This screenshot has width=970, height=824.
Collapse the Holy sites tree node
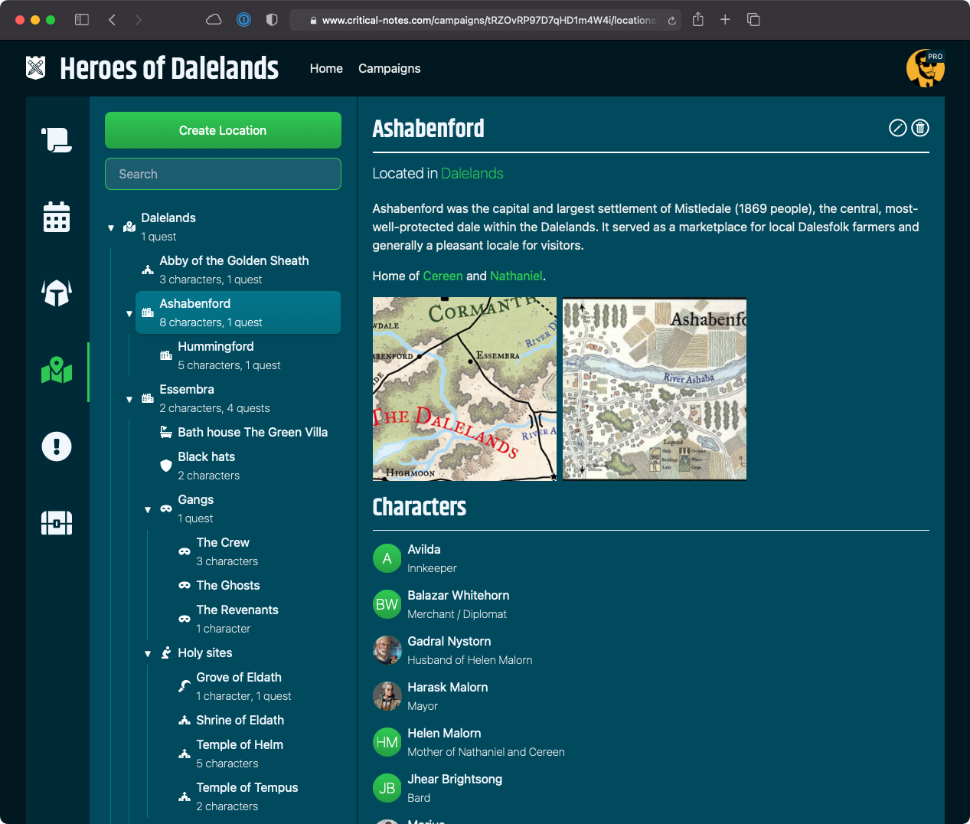tap(148, 653)
